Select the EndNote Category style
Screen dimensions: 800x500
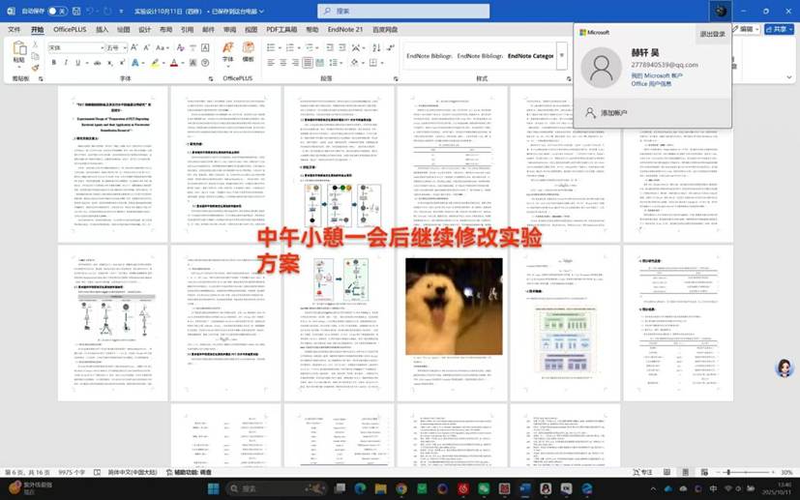[x=530, y=56]
